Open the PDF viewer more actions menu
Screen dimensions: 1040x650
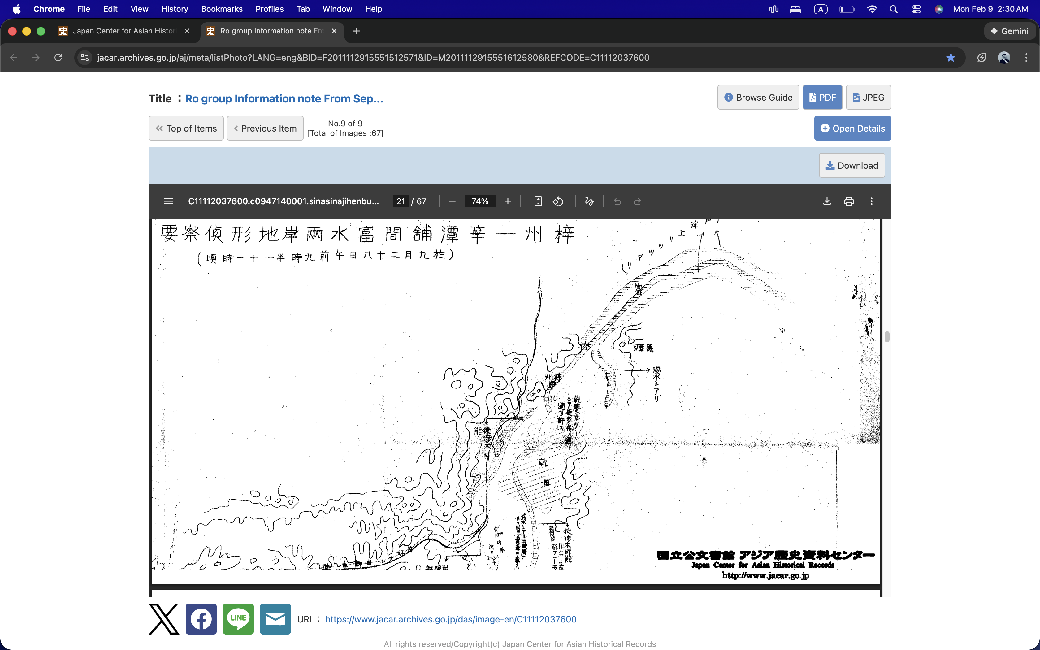(x=871, y=201)
